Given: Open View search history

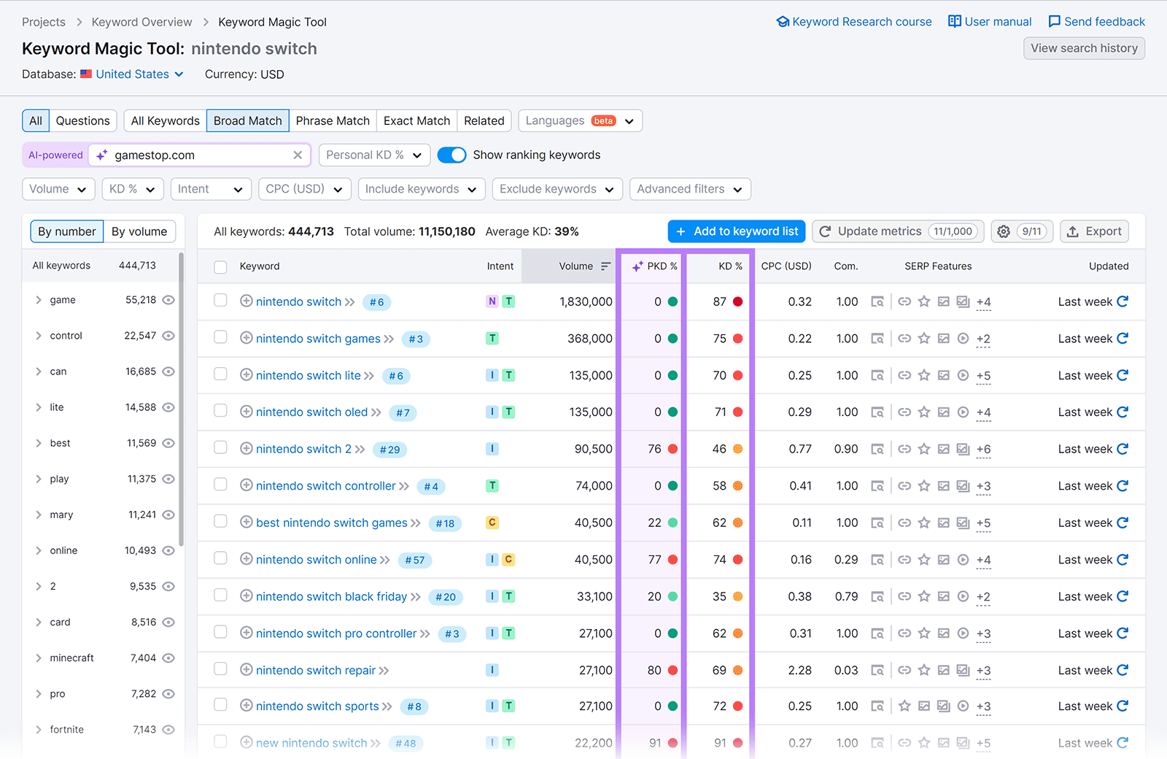Looking at the screenshot, I should pyautogui.click(x=1084, y=48).
